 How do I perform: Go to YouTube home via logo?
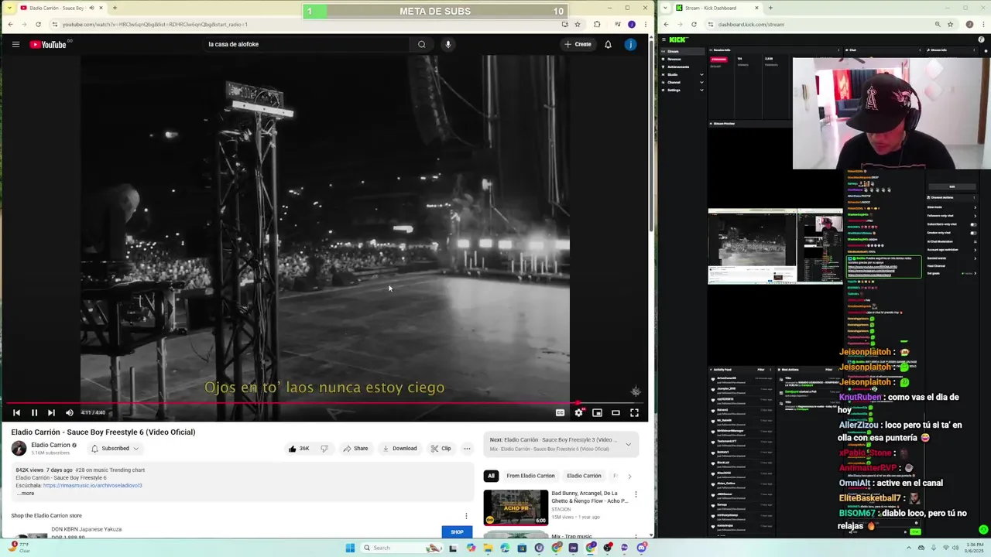pyautogui.click(x=48, y=44)
